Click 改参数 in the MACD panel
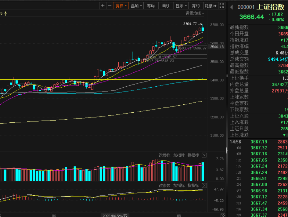The image size is (288, 217). pos(164,185)
